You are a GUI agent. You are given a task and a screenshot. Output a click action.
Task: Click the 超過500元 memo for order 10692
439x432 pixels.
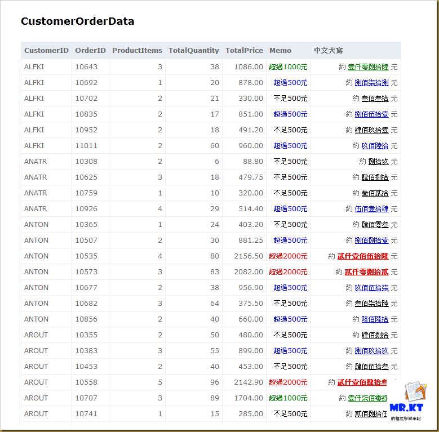click(290, 83)
